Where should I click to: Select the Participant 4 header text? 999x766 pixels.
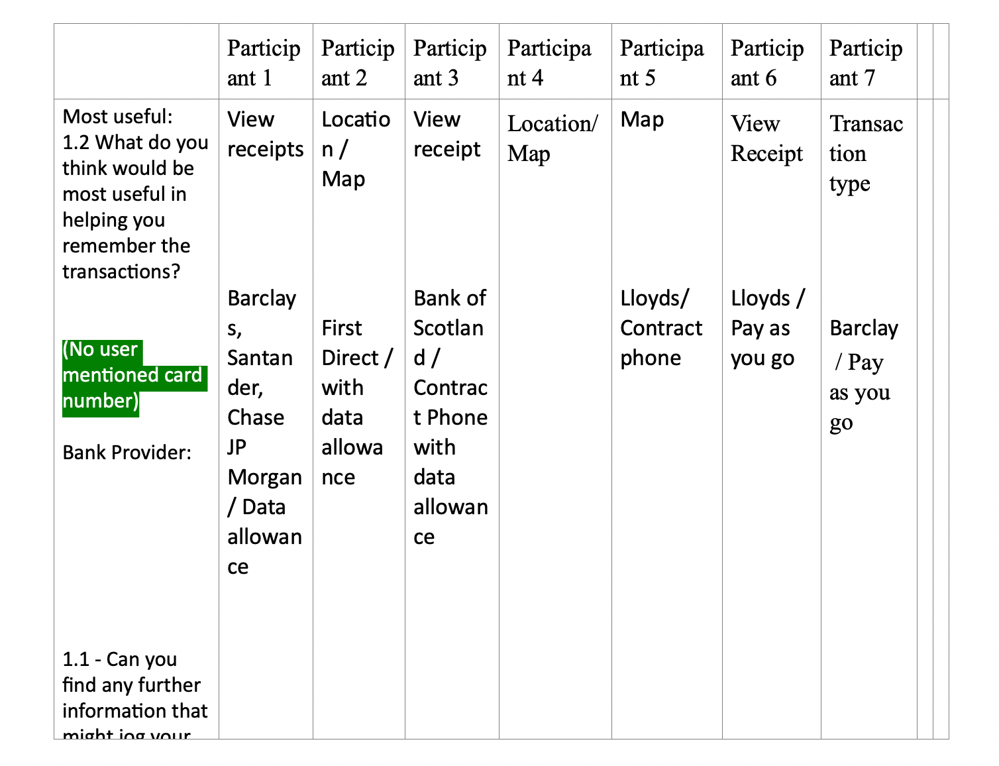coord(549,63)
